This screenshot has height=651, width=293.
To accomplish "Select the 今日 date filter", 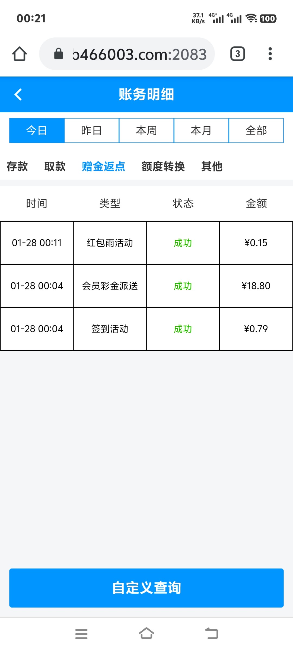I will [37, 130].
